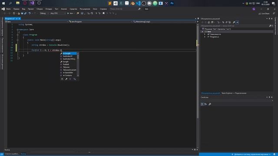Toggle Preview Selected Items in Solution Explorer
The image size is (278, 156).
238,22
